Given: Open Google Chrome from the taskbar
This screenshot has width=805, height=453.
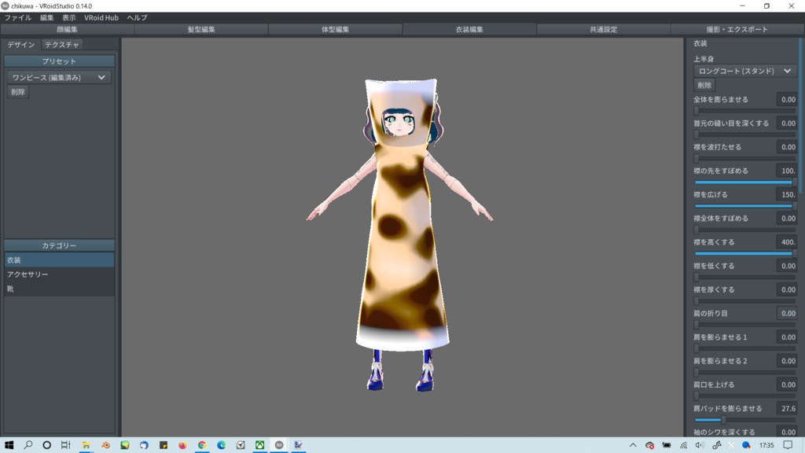Looking at the screenshot, I should click(x=202, y=445).
